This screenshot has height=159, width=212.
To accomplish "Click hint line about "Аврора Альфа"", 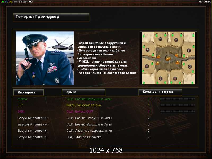I will click(x=107, y=73).
